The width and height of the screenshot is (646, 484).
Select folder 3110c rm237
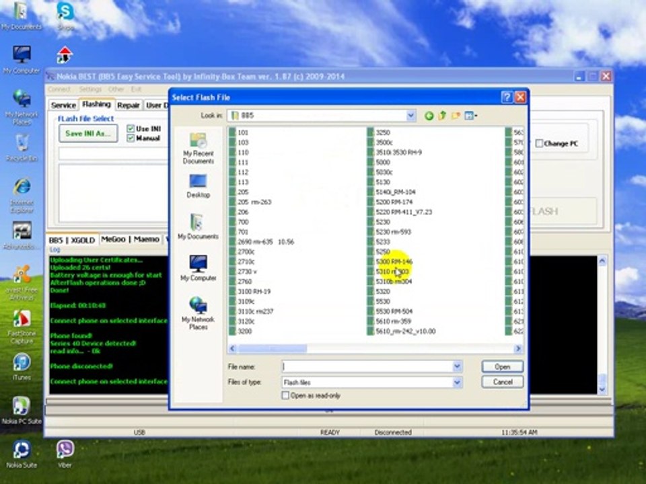coord(252,311)
